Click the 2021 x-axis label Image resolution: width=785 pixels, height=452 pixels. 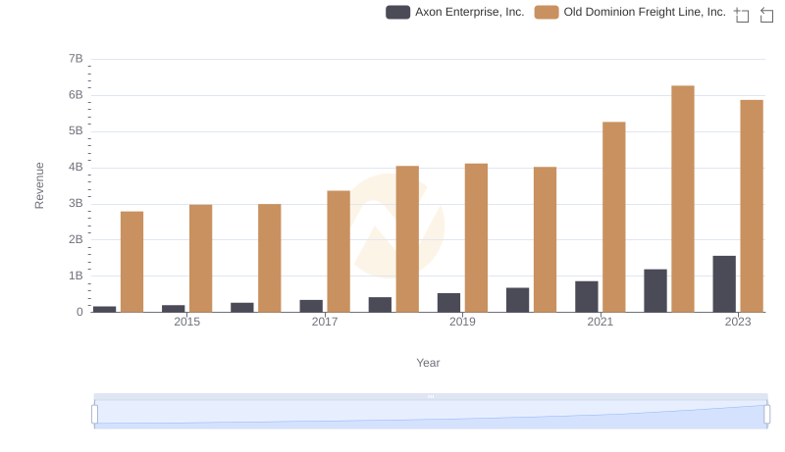tap(600, 322)
